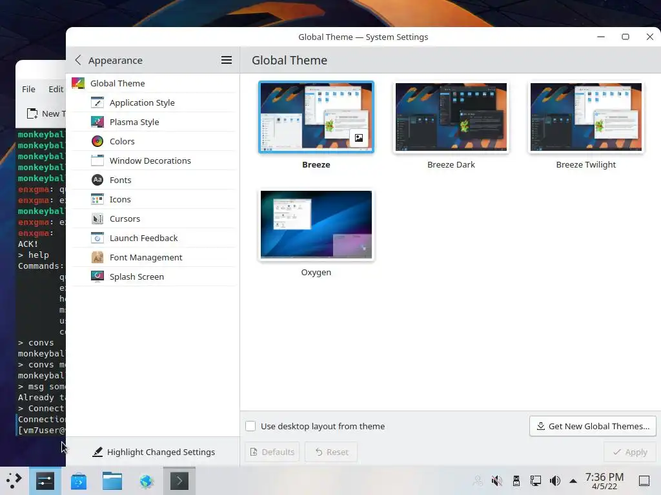Go back from Appearance with the chevron
The image size is (661, 495).
coord(78,60)
